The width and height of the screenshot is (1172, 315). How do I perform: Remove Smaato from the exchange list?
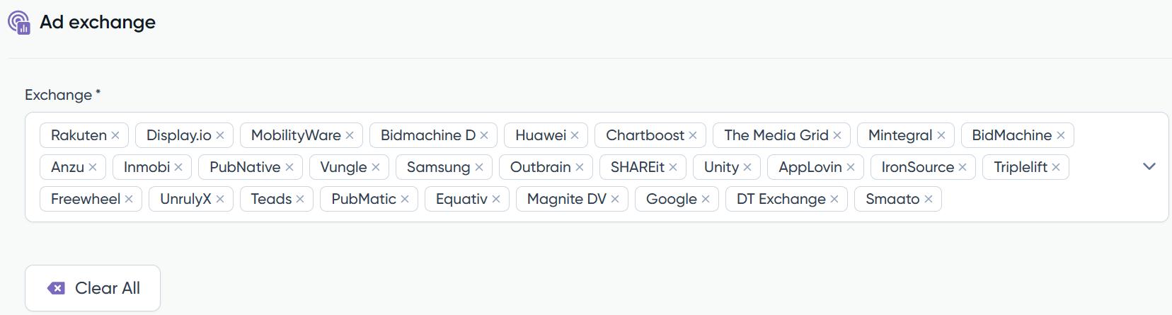tap(929, 199)
